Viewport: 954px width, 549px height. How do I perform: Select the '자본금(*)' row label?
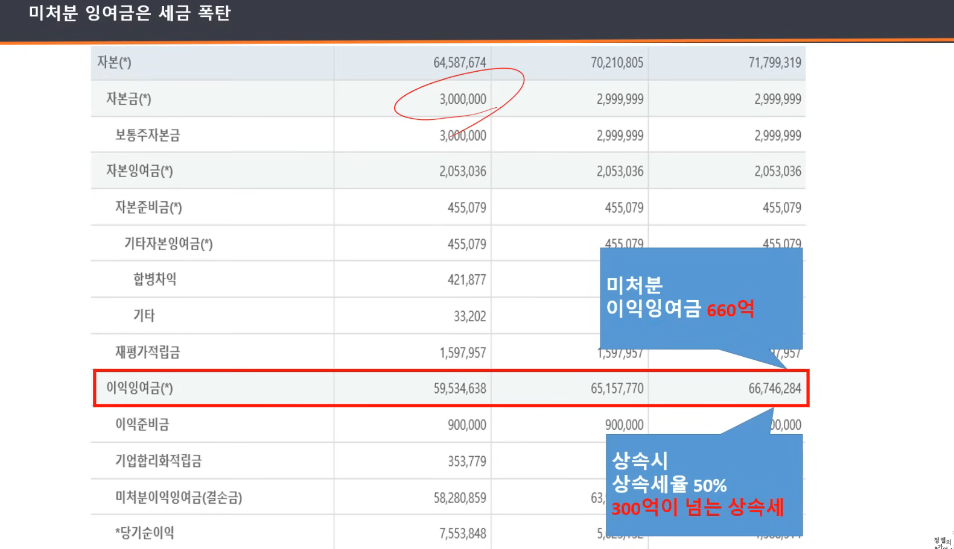(x=129, y=99)
